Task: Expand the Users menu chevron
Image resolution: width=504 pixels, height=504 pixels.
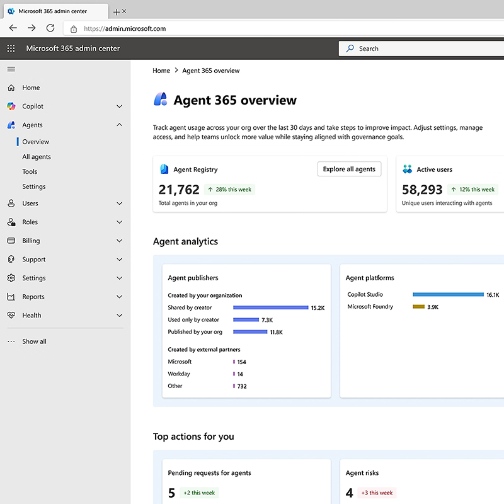Action: 119,203
